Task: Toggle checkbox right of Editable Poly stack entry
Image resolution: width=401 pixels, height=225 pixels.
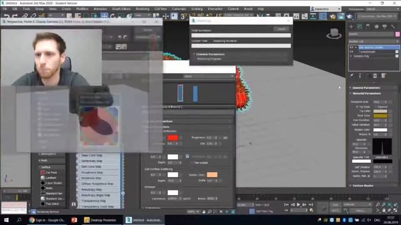Action: [397, 56]
